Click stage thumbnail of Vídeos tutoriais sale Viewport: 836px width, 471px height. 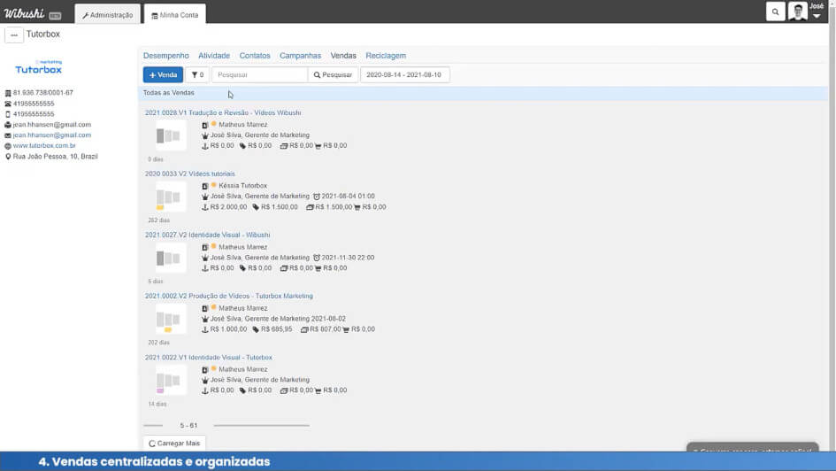click(171, 197)
